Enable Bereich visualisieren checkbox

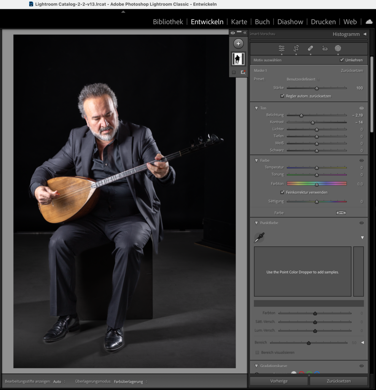click(257, 352)
